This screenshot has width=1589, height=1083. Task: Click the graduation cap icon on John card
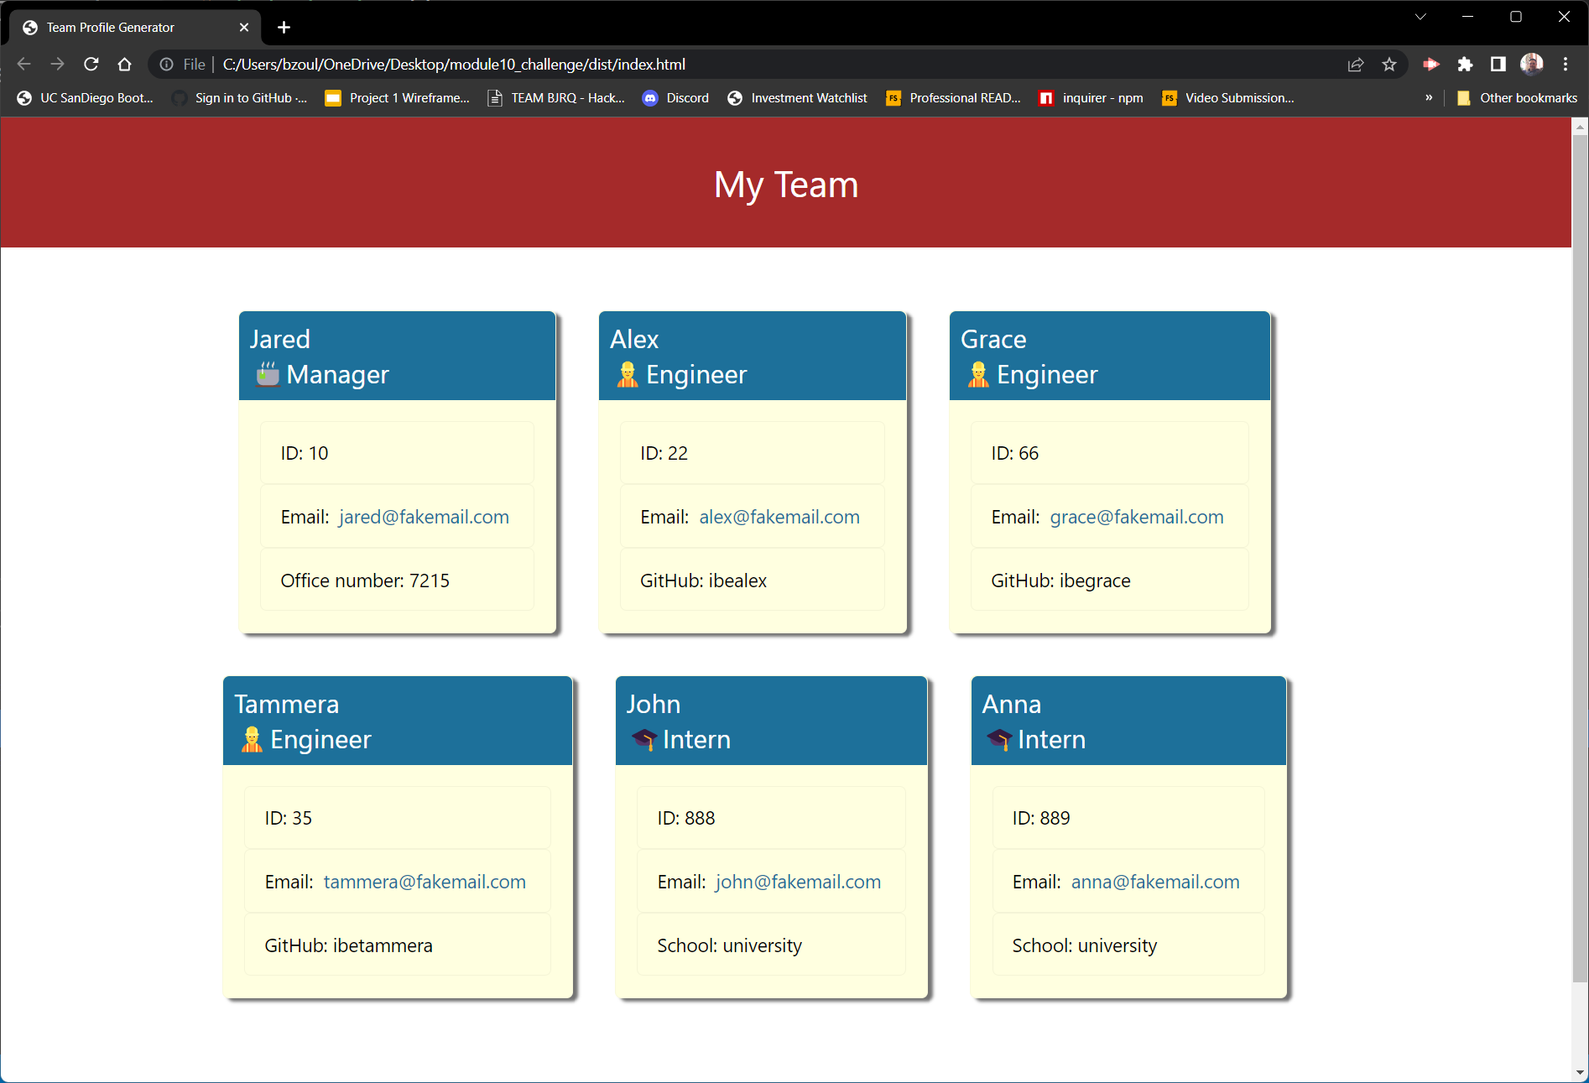(643, 739)
